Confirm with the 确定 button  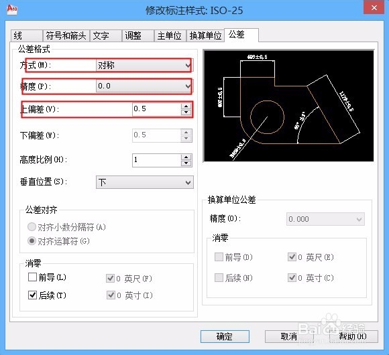tap(225, 336)
